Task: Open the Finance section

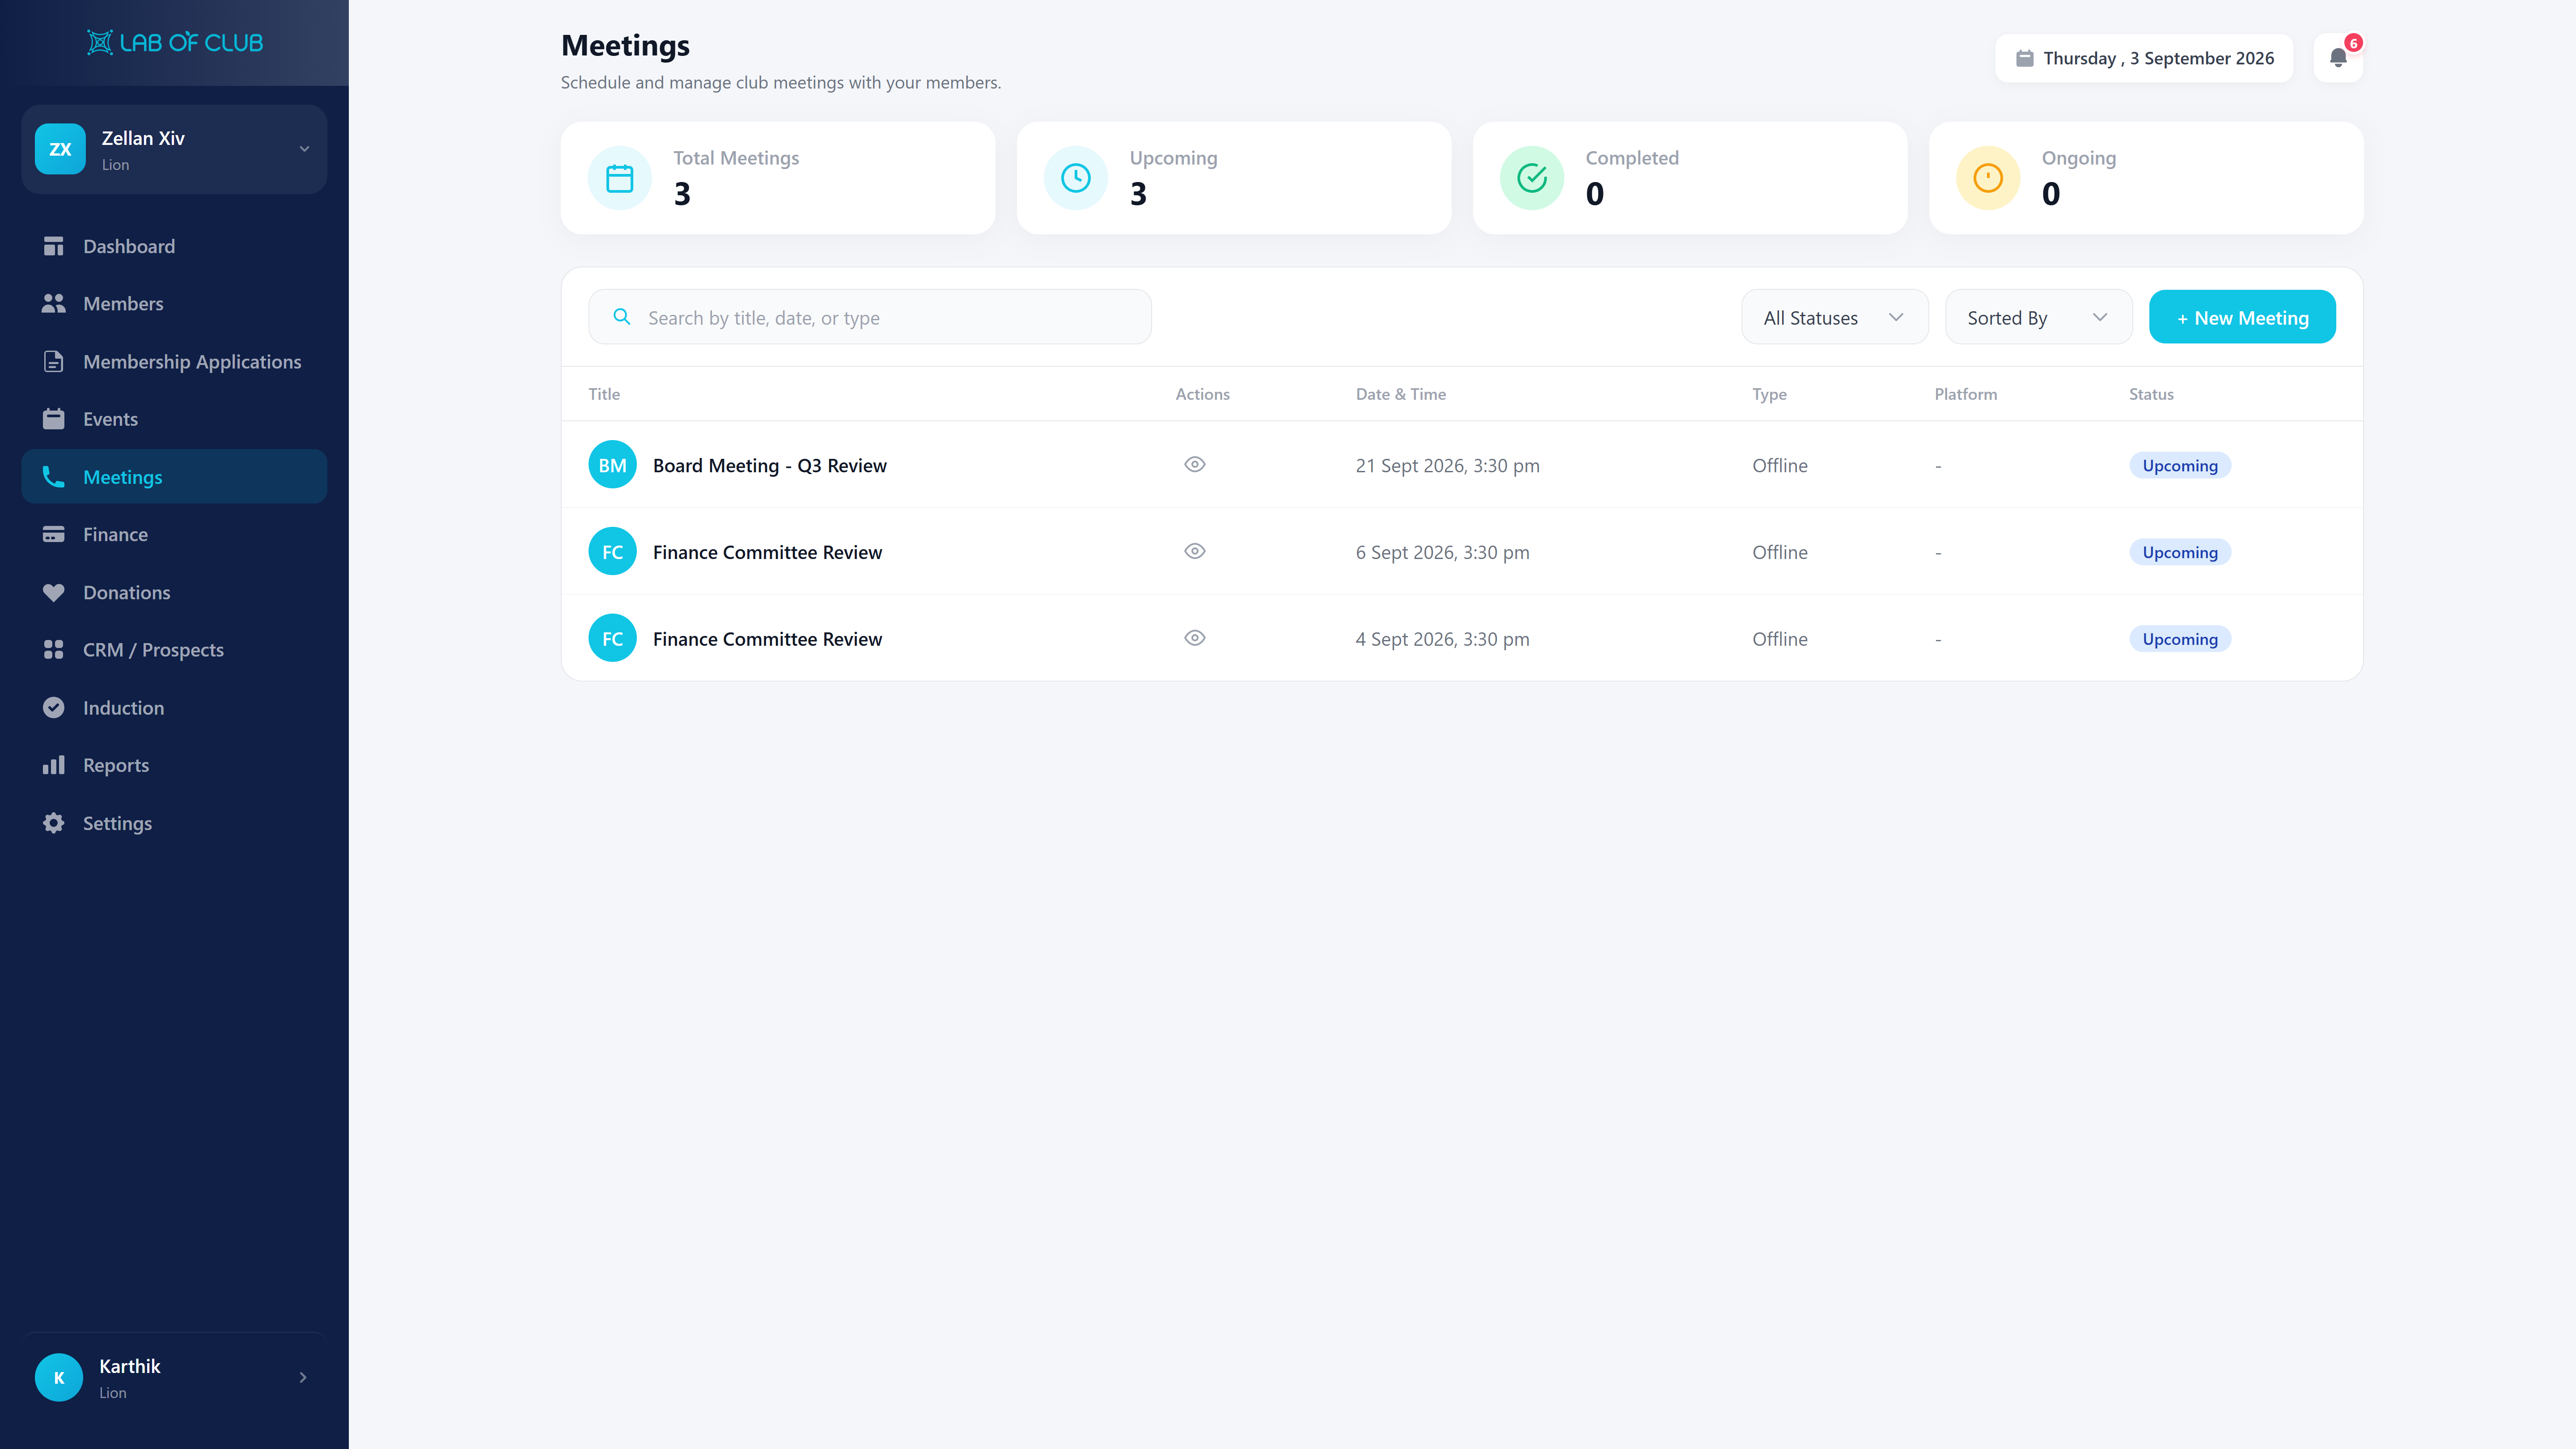Action: (x=174, y=535)
